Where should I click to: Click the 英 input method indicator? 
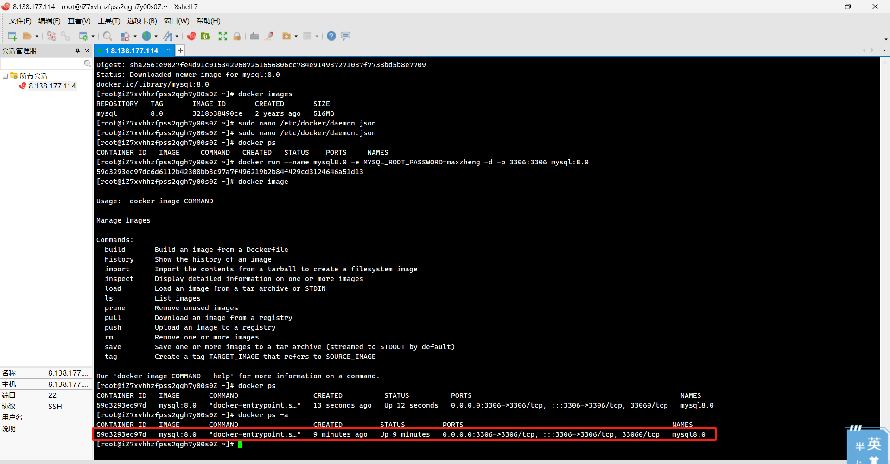[874, 445]
